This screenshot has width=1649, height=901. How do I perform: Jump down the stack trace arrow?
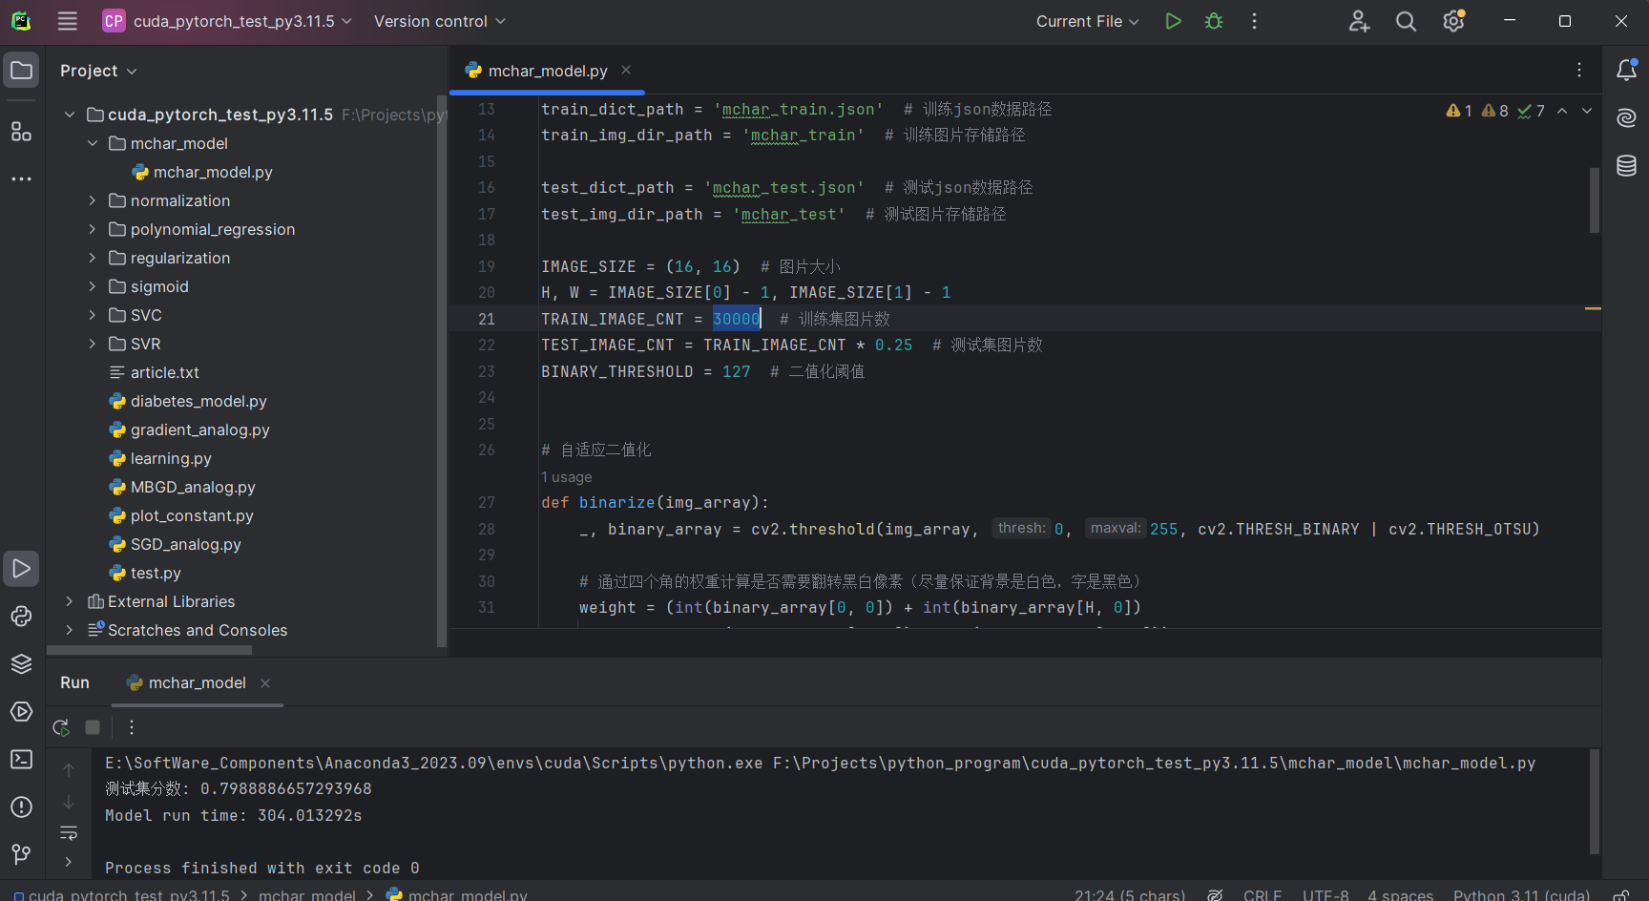(x=69, y=802)
